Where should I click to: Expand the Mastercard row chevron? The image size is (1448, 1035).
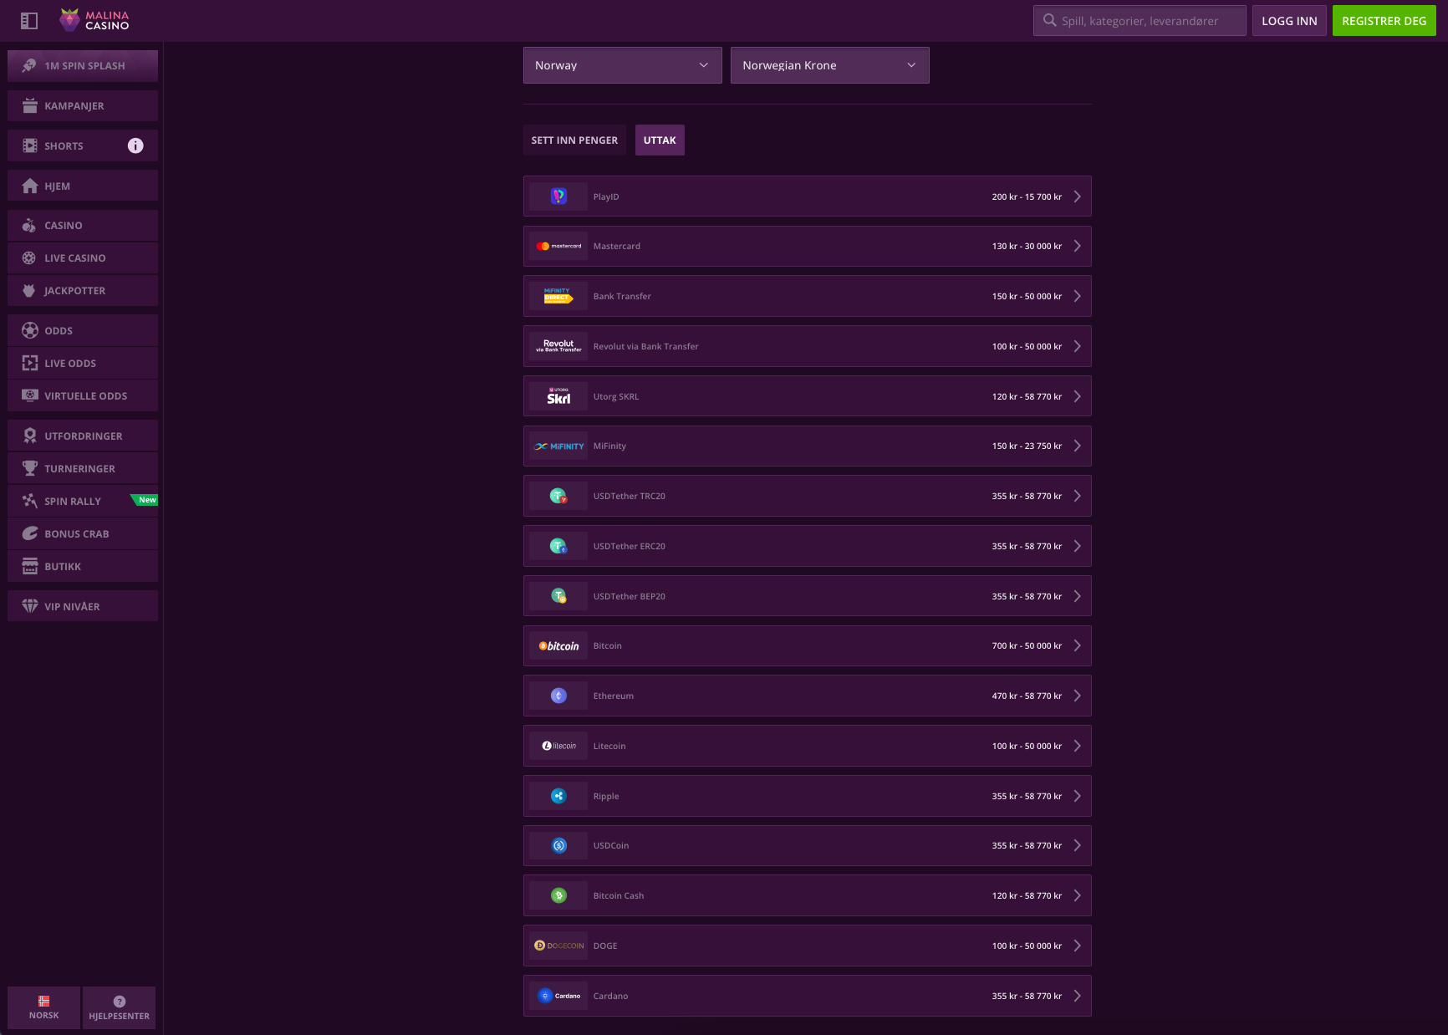(x=1077, y=246)
